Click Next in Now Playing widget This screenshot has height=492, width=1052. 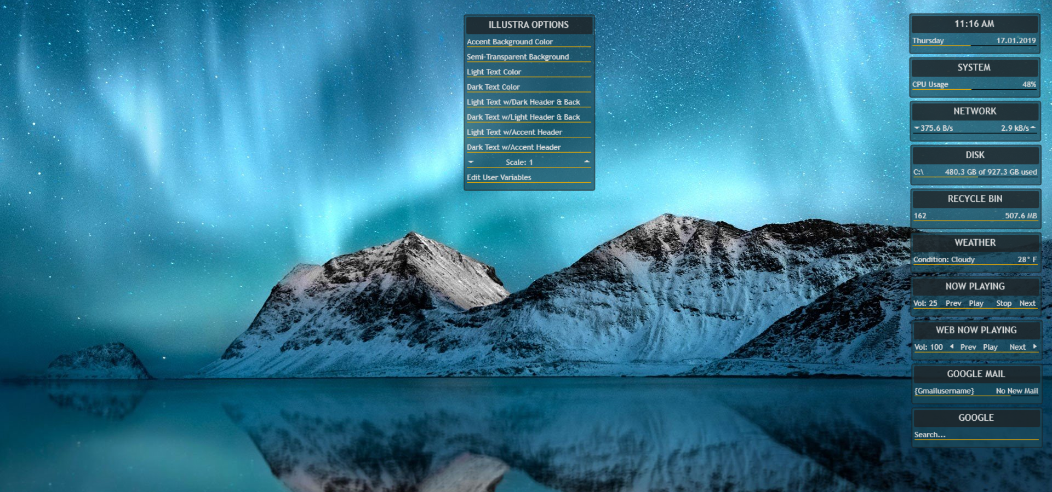point(1027,303)
